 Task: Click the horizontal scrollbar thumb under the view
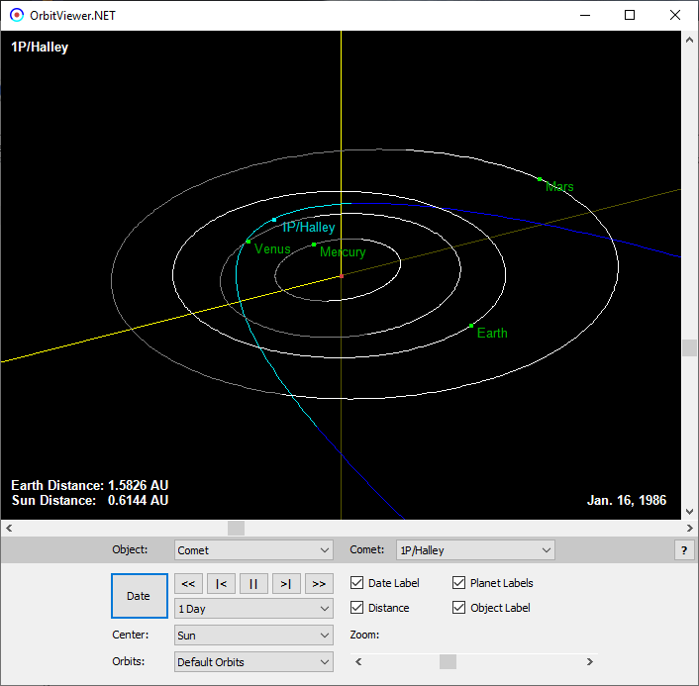click(236, 529)
